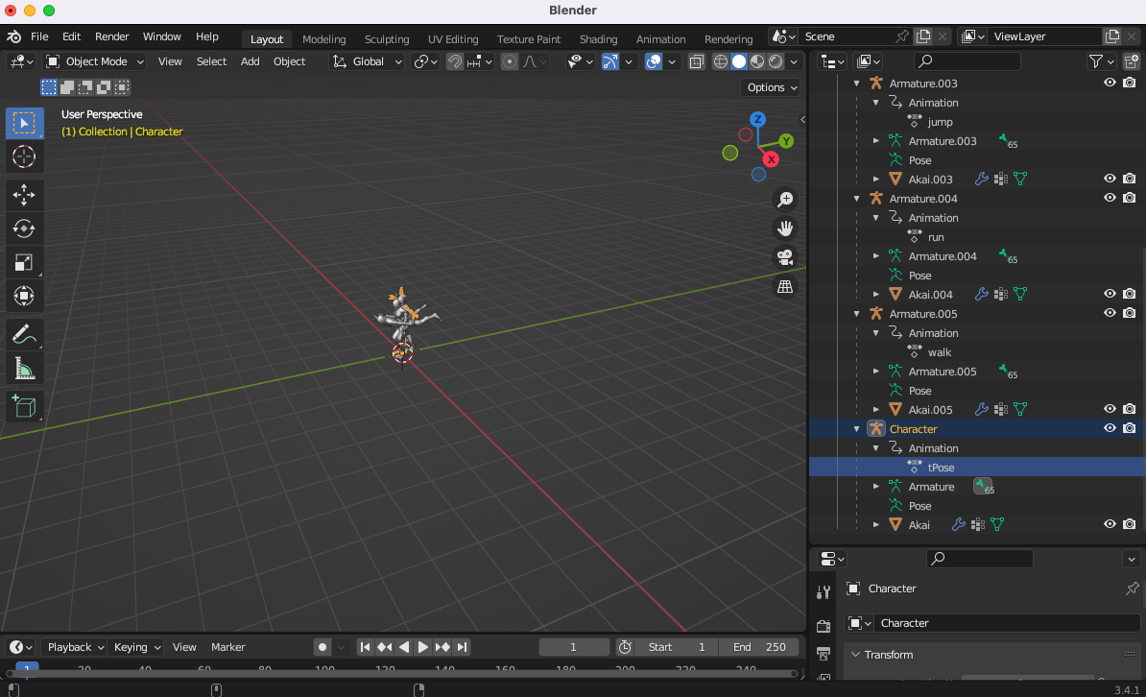Open the outliner filter dropdown
1146x697 pixels.
coord(1102,61)
